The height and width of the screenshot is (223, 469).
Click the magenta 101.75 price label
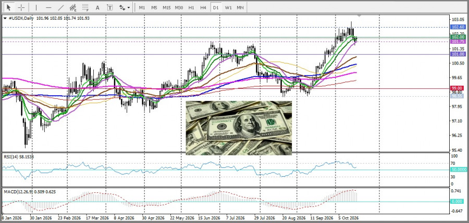coord(458,42)
